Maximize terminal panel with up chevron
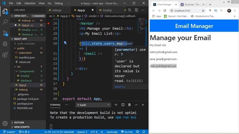239x134 pixels. pyautogui.click(x=136, y=105)
